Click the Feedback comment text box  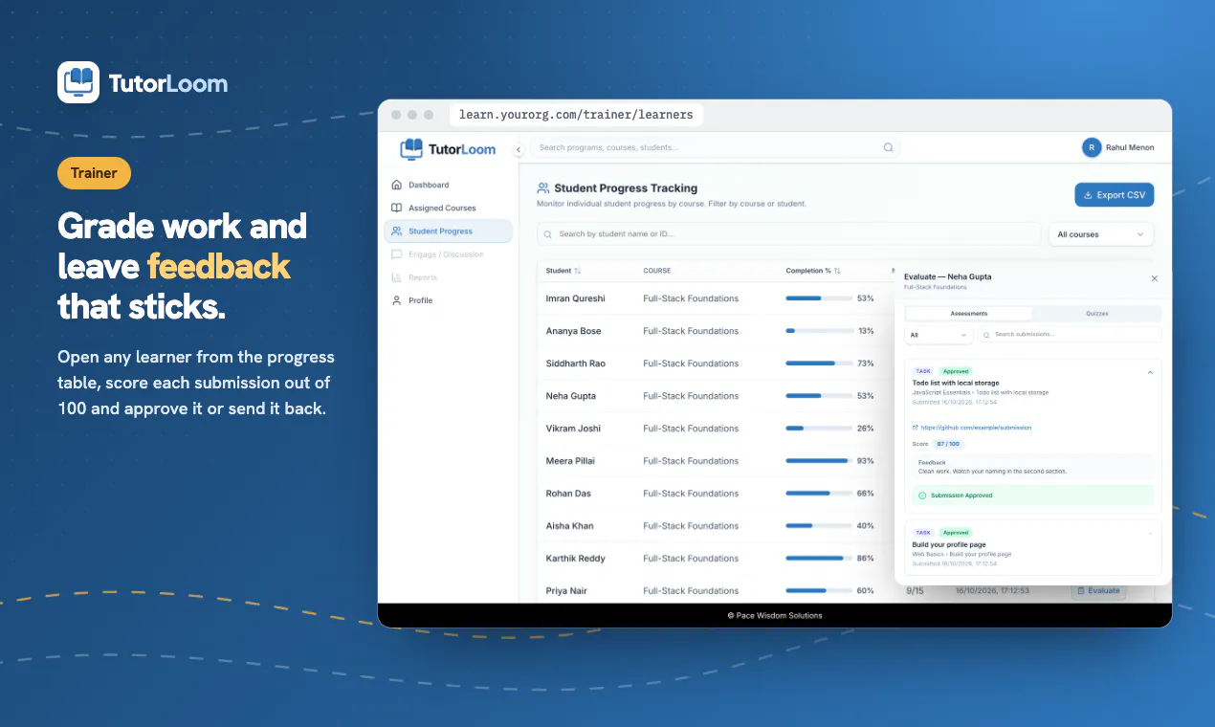(x=1033, y=467)
